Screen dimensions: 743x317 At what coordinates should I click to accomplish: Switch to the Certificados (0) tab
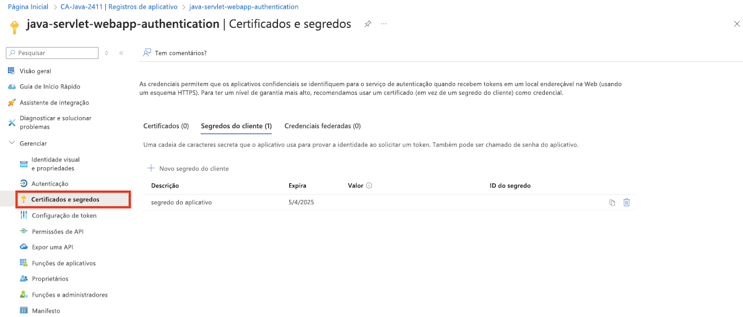(166, 126)
